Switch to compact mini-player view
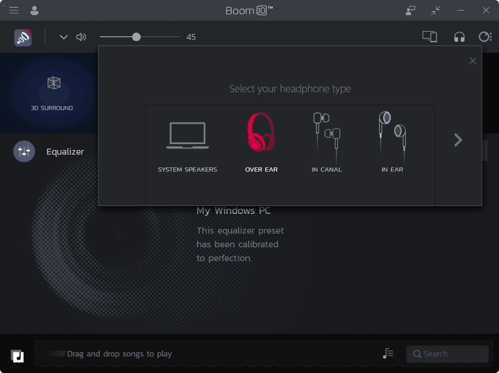Screen dimensions: 499x373 tap(436, 11)
